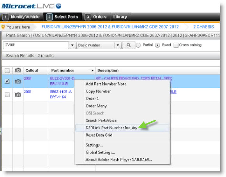Open the Part number column sort arrow
226x177 pixels.
pyautogui.click(x=92, y=71)
